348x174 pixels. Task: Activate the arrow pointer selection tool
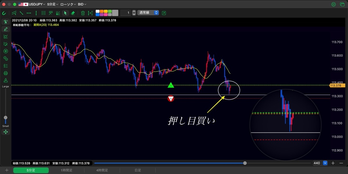pos(66,13)
